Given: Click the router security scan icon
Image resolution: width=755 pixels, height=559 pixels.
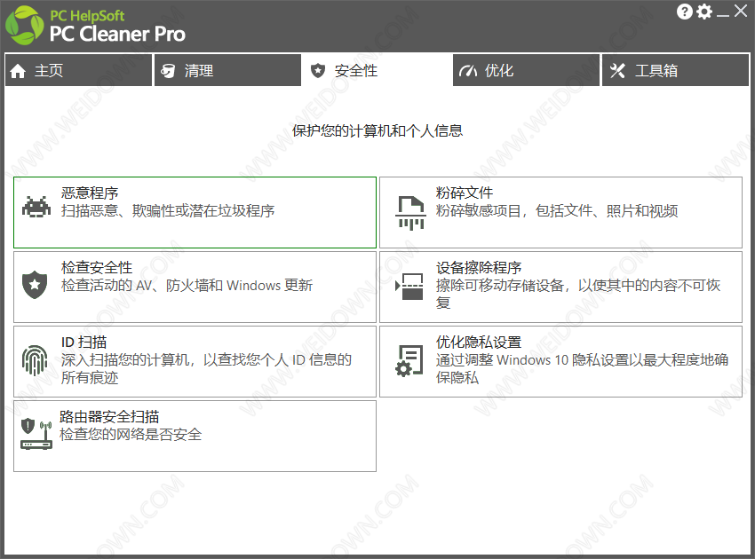Looking at the screenshot, I should coord(36,434).
